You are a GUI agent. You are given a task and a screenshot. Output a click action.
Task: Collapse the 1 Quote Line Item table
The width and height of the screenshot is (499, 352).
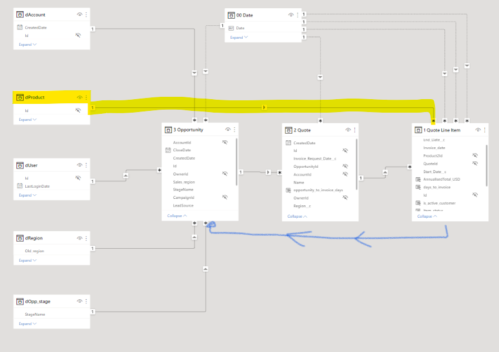tap(427, 216)
